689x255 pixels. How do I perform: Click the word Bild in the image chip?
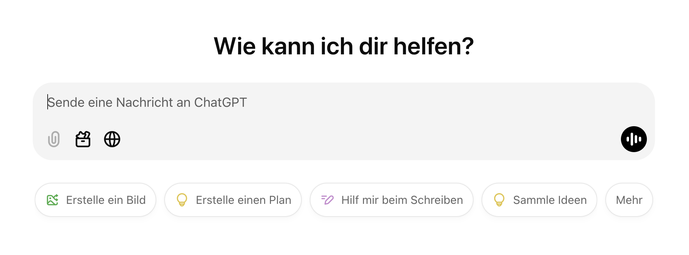pos(136,200)
